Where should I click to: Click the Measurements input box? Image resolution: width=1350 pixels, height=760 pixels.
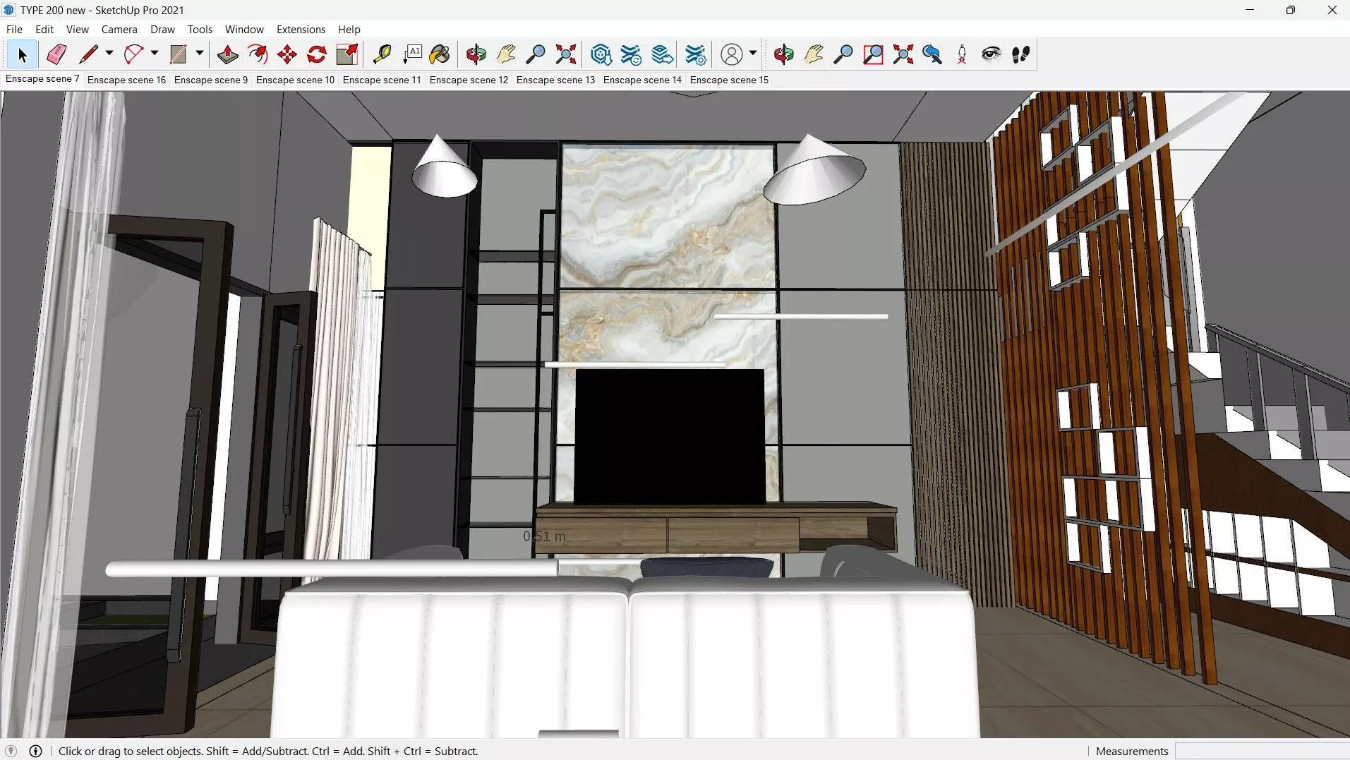pos(1262,751)
